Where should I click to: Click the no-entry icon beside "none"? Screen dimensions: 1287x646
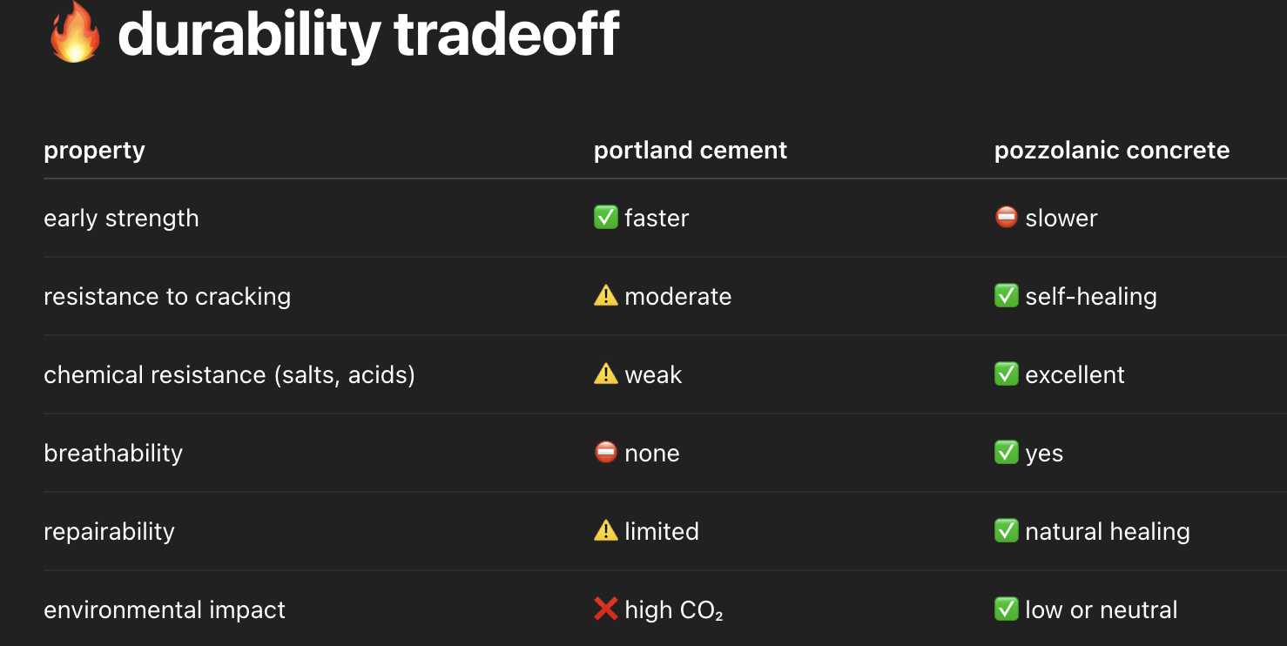[605, 453]
